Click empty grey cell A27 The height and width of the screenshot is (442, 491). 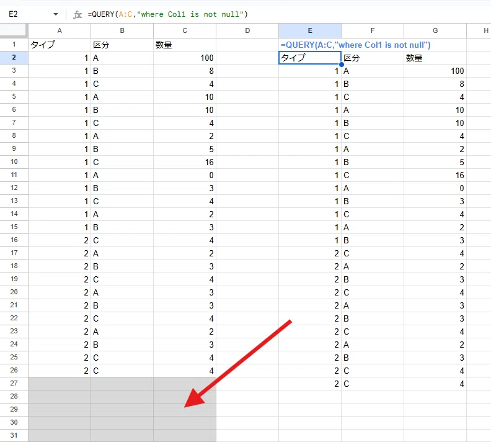coord(60,384)
